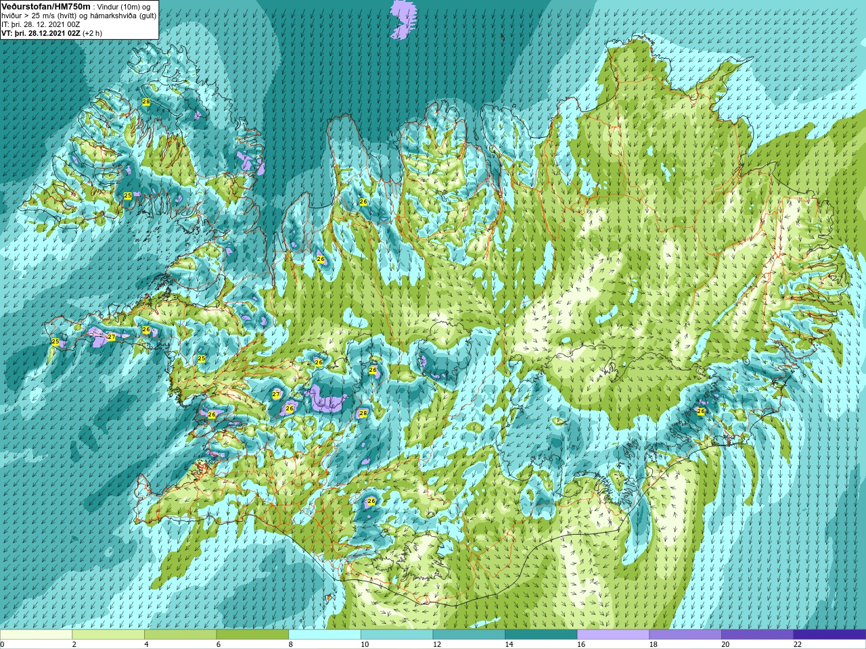Click the 6–8 m/s olive green legend swatch

point(252,635)
